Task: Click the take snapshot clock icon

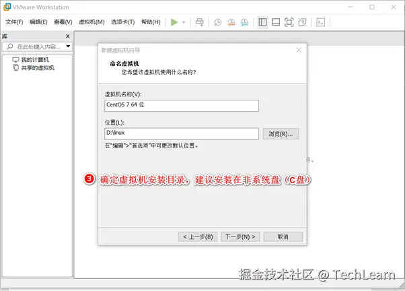Action: (x=217, y=22)
